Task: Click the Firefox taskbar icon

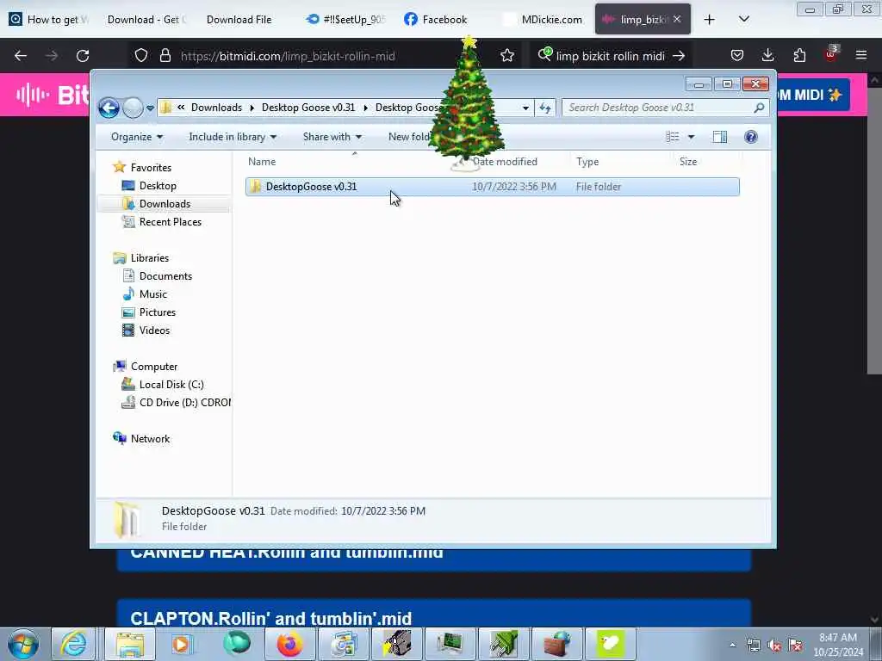Action: tap(289, 644)
